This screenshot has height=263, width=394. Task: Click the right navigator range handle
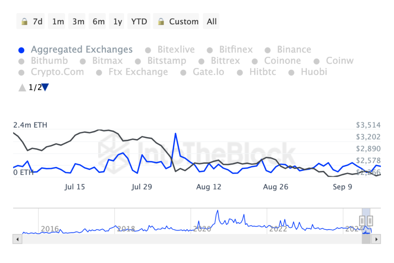tap(370, 221)
